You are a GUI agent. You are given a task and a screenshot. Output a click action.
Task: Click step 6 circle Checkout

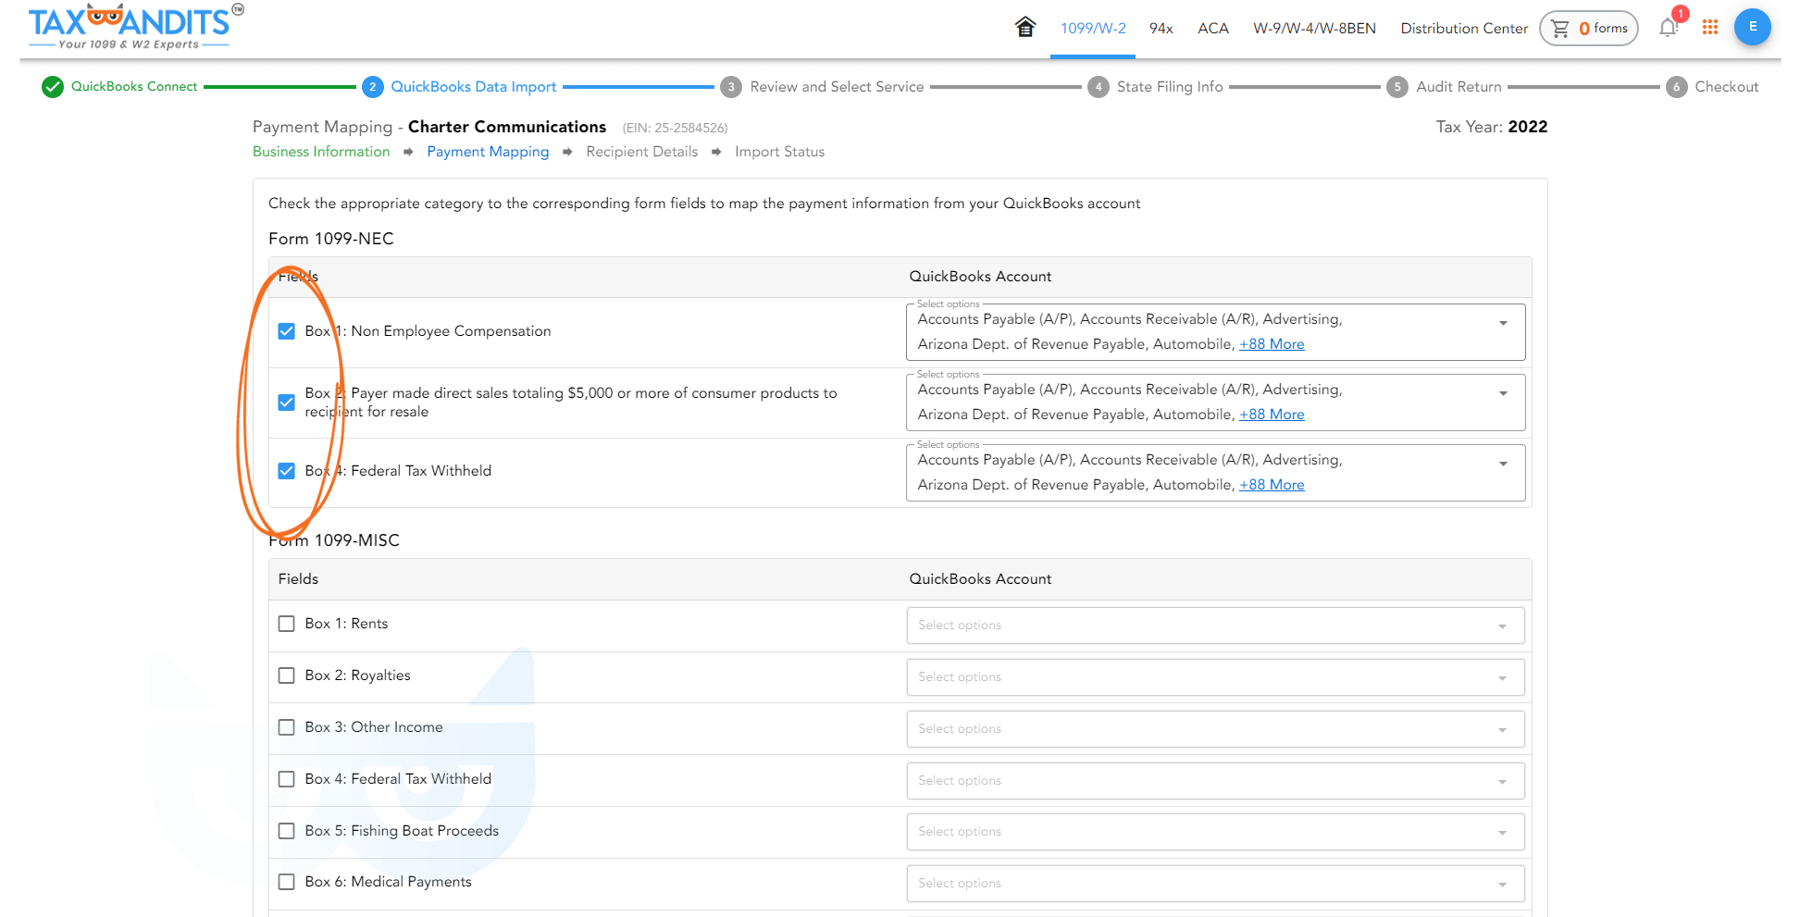1676,87
